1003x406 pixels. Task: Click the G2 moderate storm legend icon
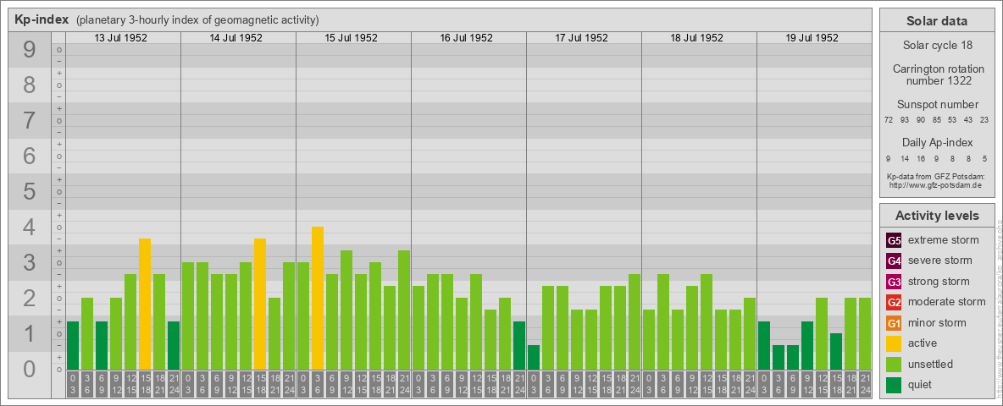coord(894,302)
